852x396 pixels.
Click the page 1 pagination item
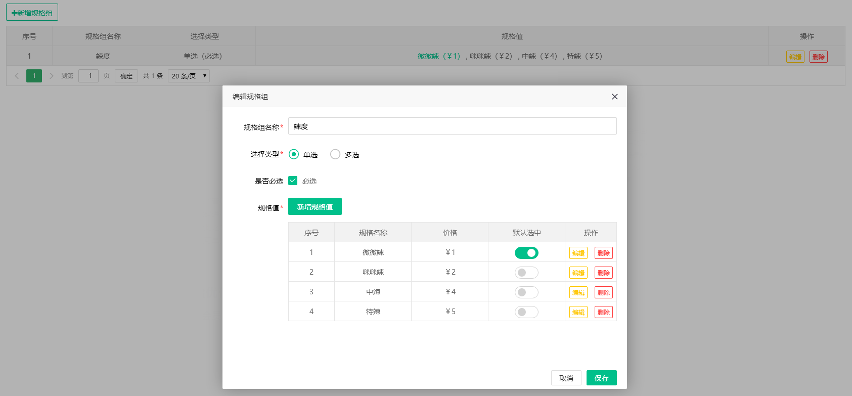pos(34,76)
